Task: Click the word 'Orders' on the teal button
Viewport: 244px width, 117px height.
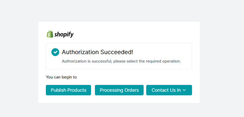Action: tap(132, 90)
